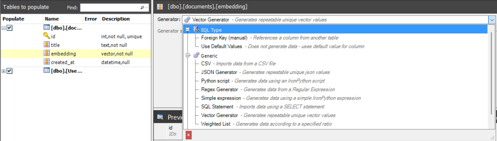
Task: Click the red x button
Action: 189,135
